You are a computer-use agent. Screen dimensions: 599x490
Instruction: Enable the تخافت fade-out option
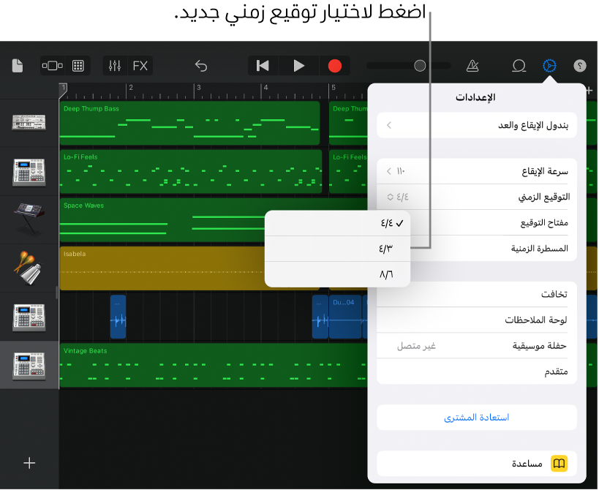tap(475, 294)
